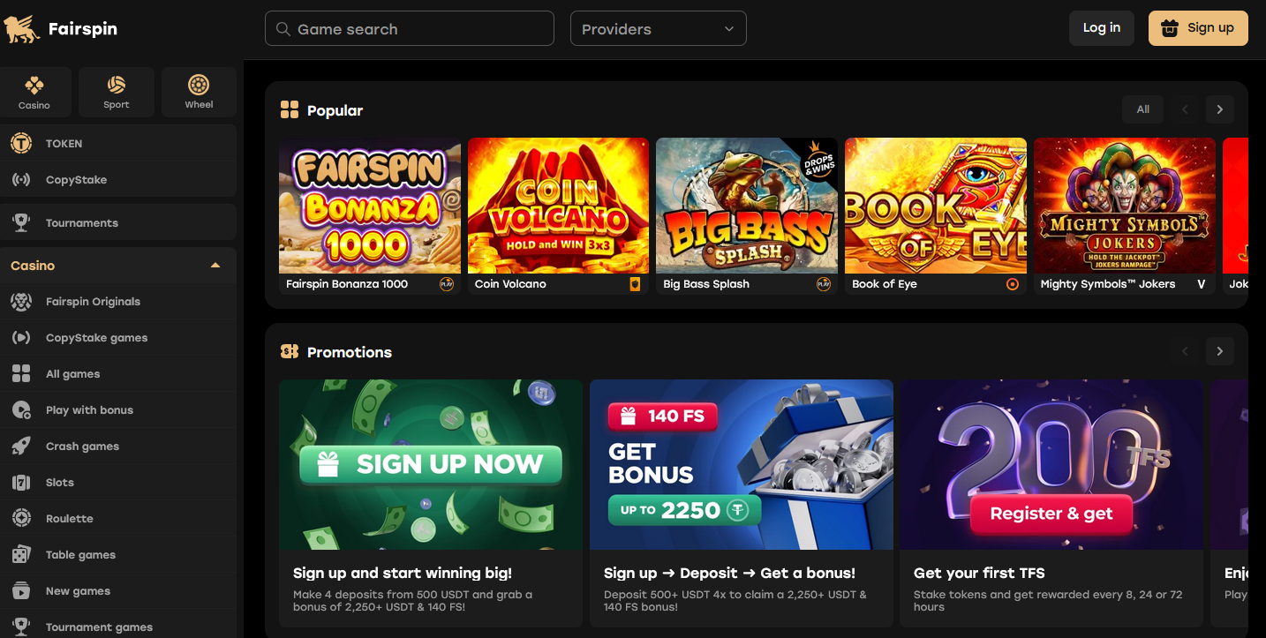
Task: Click provider badge on Coin Volcano
Action: [x=635, y=284]
